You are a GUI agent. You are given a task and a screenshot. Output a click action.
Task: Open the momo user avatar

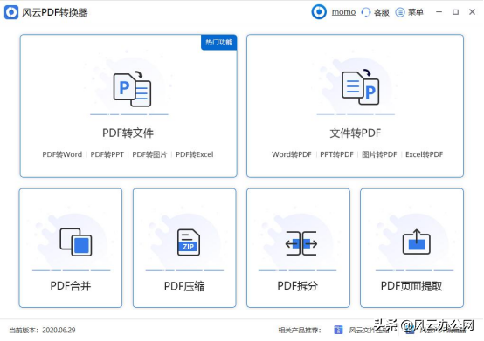point(319,12)
